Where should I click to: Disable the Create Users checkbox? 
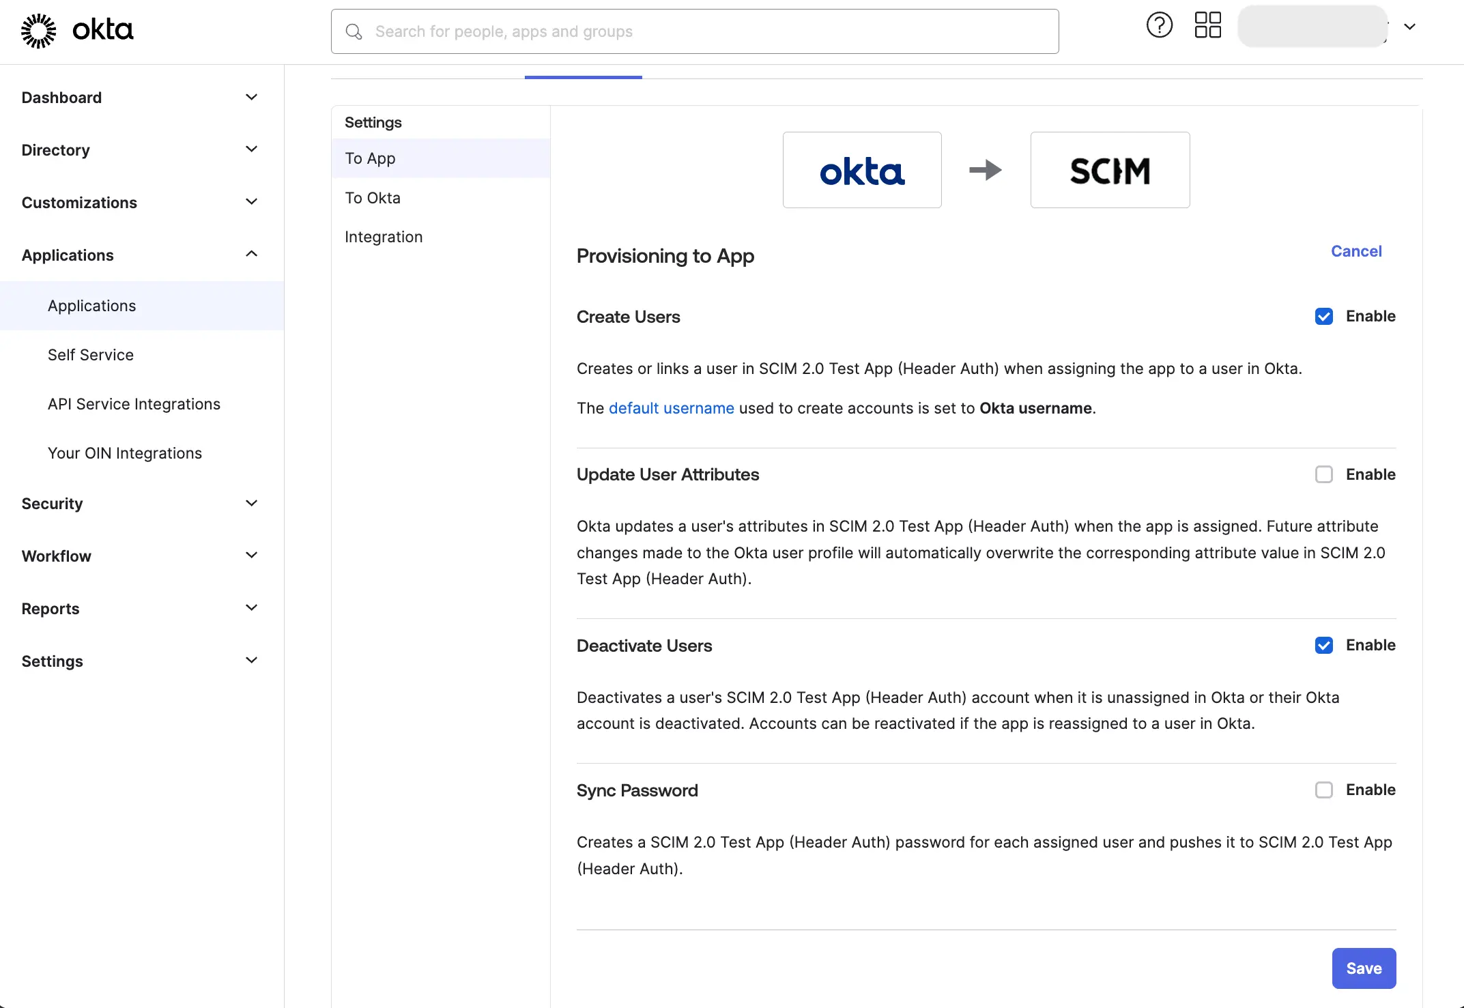(1324, 316)
